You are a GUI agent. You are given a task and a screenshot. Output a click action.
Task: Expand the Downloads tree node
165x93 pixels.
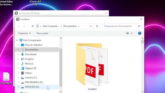point(18,54)
